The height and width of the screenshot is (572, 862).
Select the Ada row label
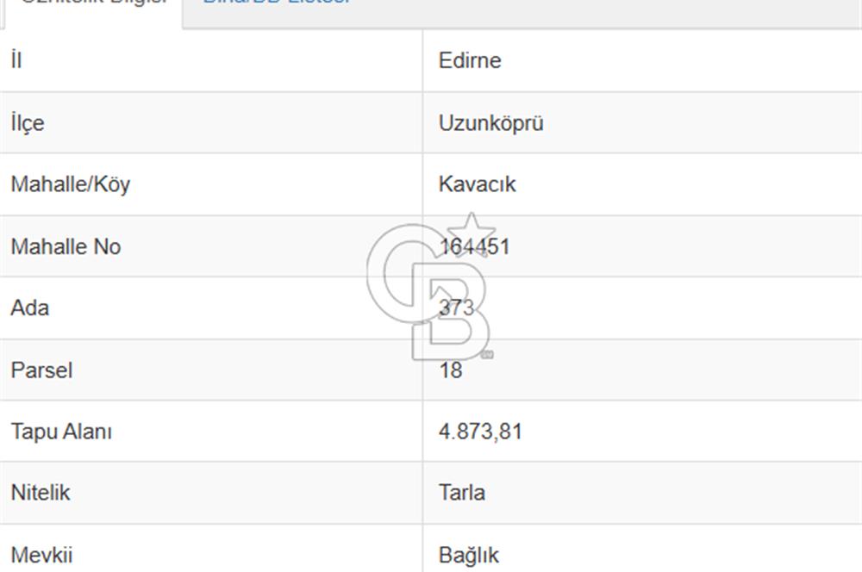point(28,308)
